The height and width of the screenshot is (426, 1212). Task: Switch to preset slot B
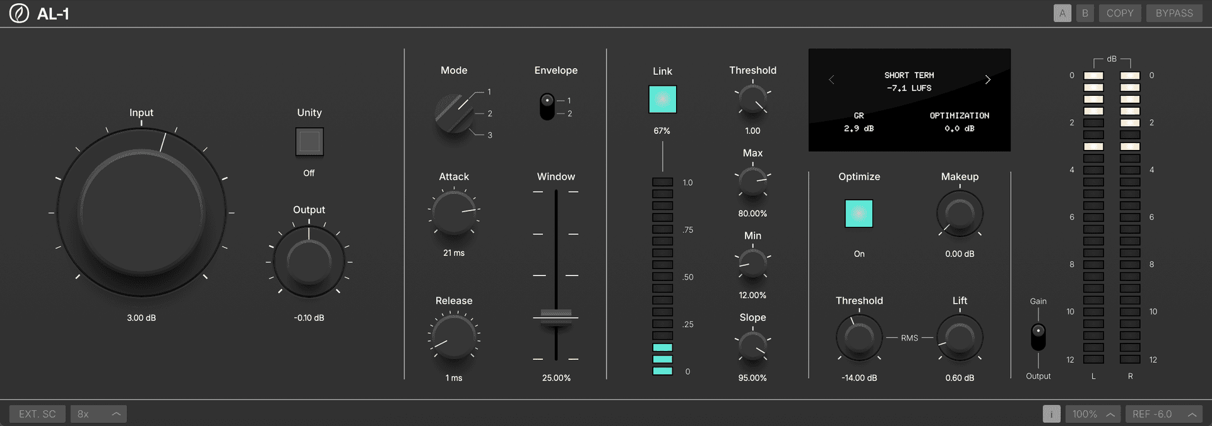[x=1085, y=13]
